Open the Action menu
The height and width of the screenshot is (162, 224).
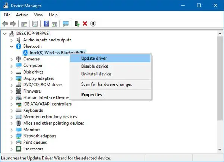[x=22, y=15]
